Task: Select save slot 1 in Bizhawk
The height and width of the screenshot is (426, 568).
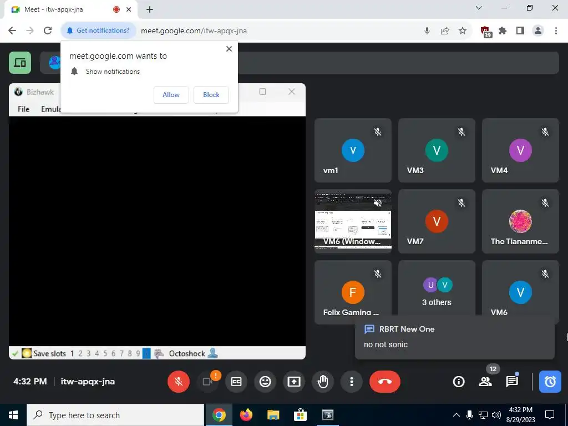Action: (x=72, y=353)
